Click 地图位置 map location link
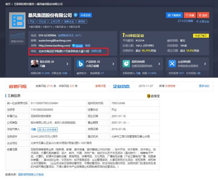Image resolution: width=218 pixels, height=180 pixels. click(x=99, y=51)
